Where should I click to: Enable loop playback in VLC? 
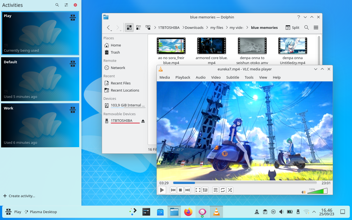(222, 190)
